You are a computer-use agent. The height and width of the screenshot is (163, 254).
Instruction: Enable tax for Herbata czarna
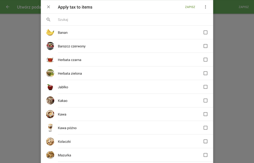(205, 60)
